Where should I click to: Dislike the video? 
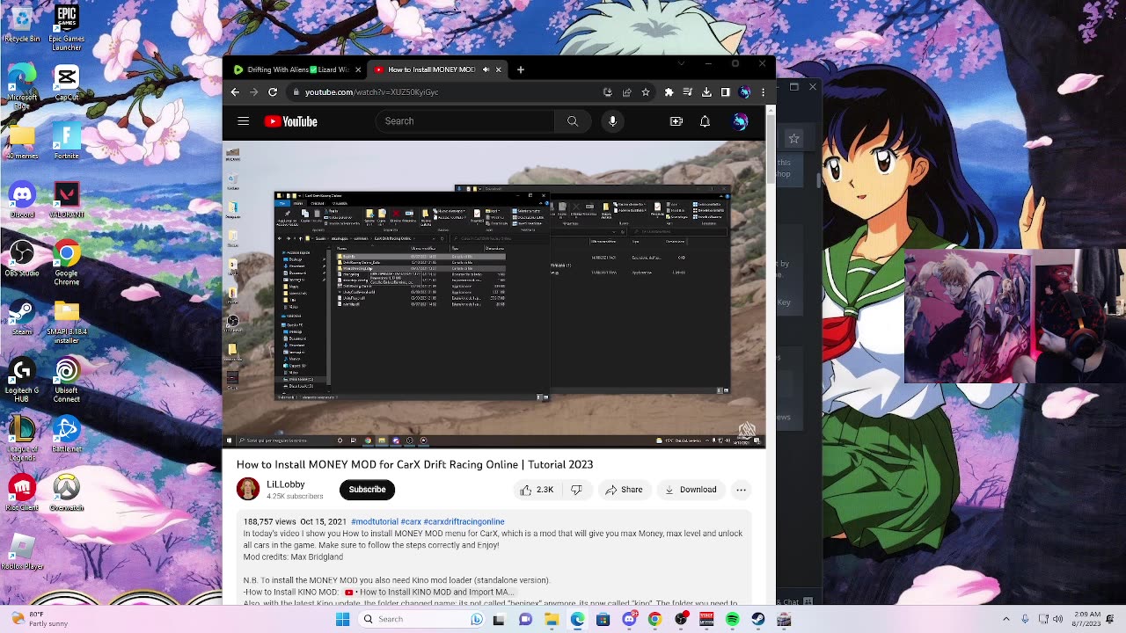[576, 490]
